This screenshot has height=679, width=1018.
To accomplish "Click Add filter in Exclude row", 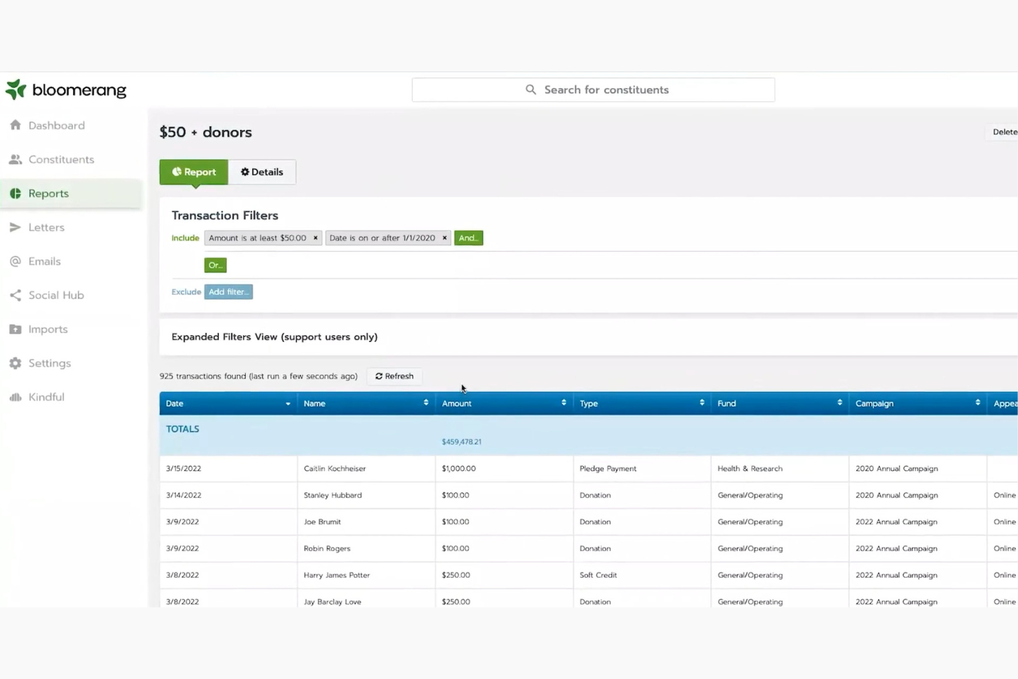I will tap(228, 292).
